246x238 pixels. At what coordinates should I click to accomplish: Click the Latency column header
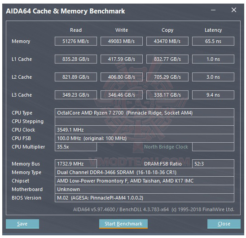(x=213, y=30)
